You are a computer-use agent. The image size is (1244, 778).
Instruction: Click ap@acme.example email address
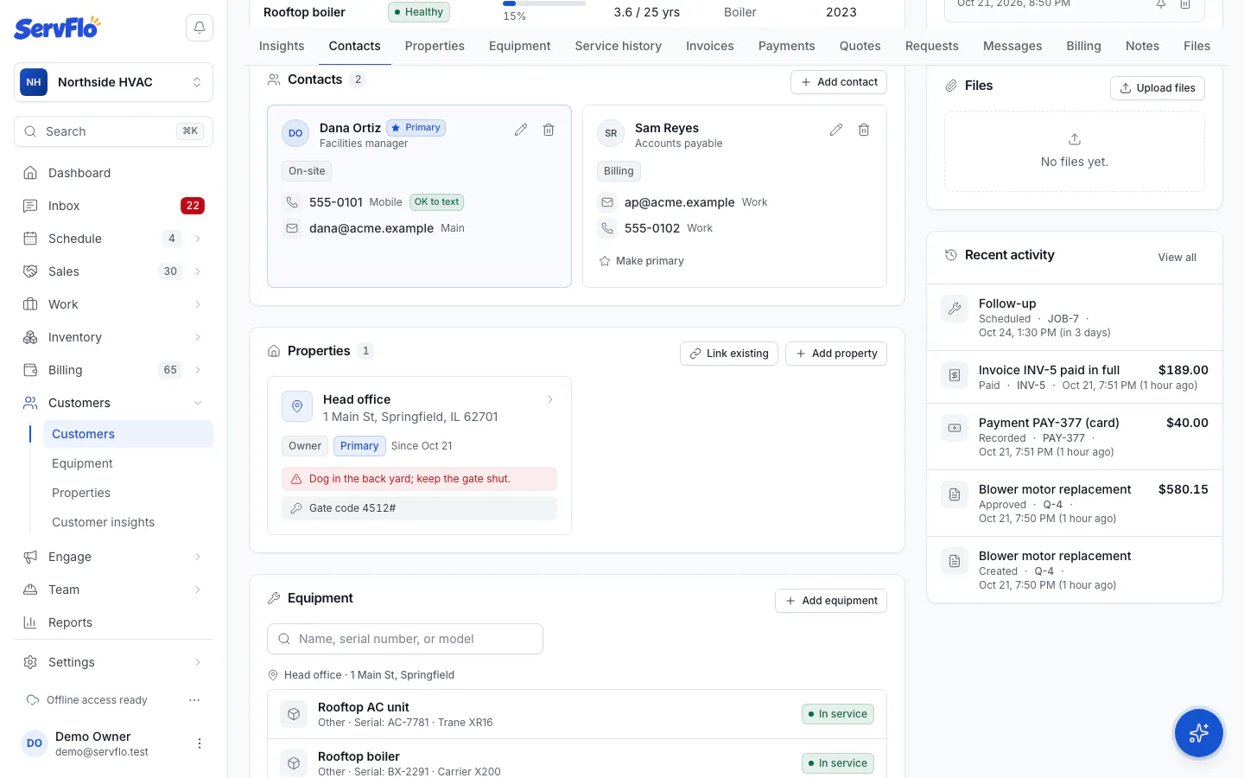coord(680,202)
